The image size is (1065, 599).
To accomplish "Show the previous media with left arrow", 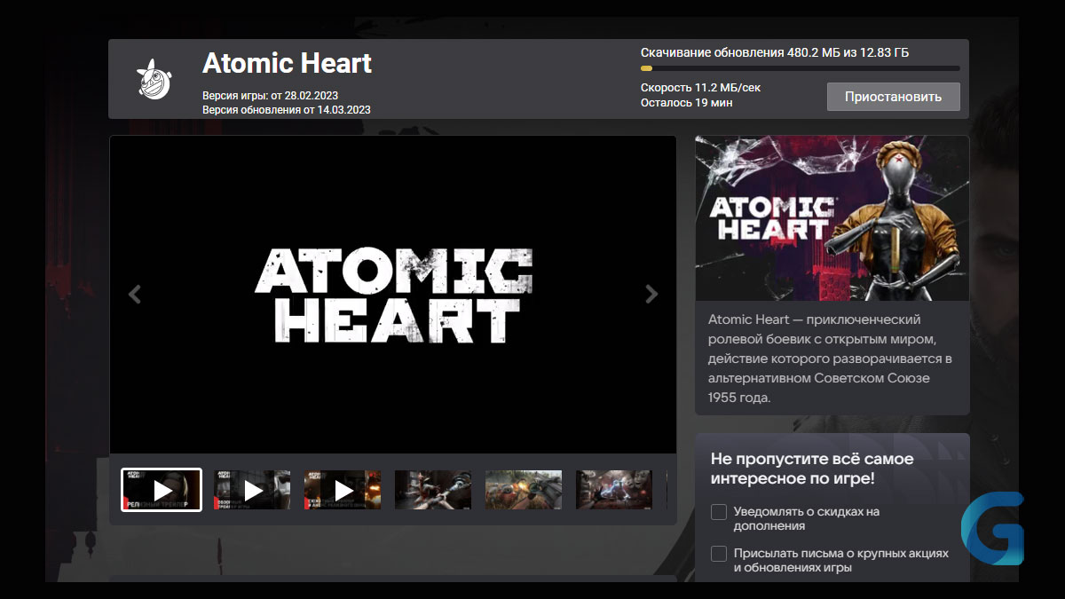I will pyautogui.click(x=135, y=295).
